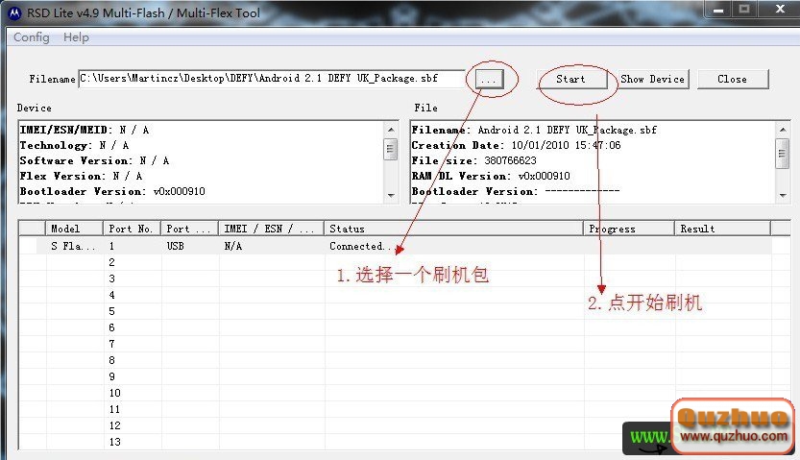The height and width of the screenshot is (460, 800).
Task: Click the Result column header
Action: pos(723,229)
